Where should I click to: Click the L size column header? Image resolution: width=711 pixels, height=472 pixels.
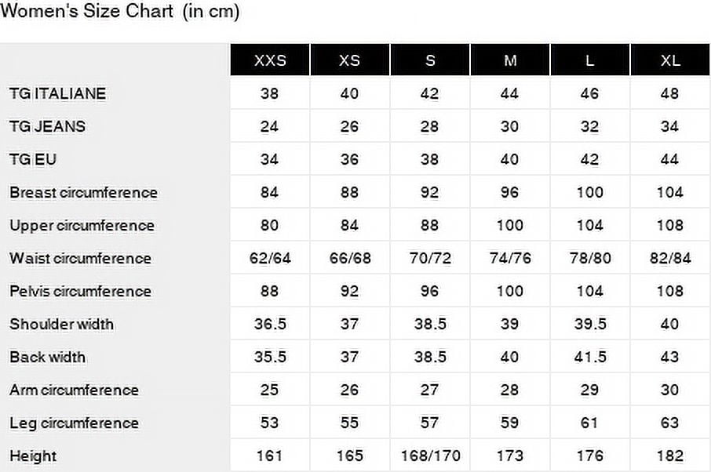590,60
